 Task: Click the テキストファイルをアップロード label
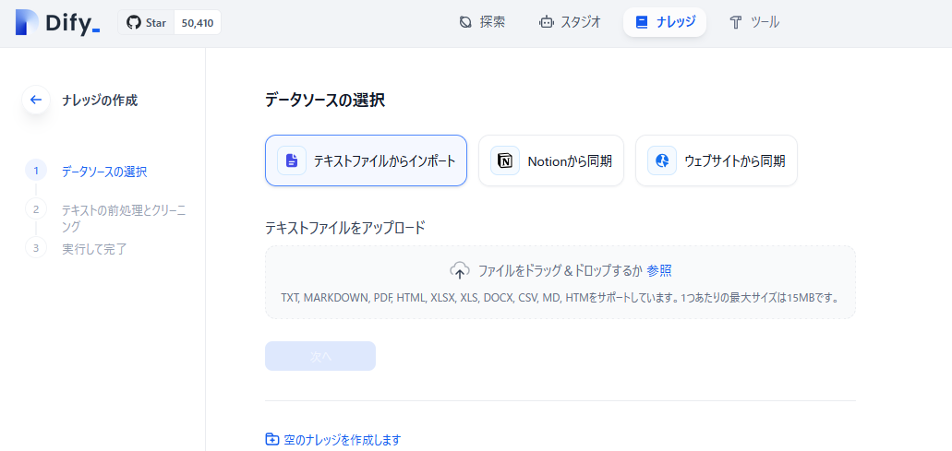click(x=344, y=228)
